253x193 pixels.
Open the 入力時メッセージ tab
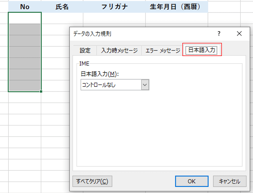119,51
